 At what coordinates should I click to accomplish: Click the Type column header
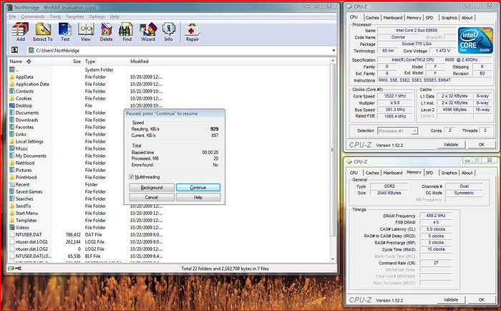[x=105, y=62]
